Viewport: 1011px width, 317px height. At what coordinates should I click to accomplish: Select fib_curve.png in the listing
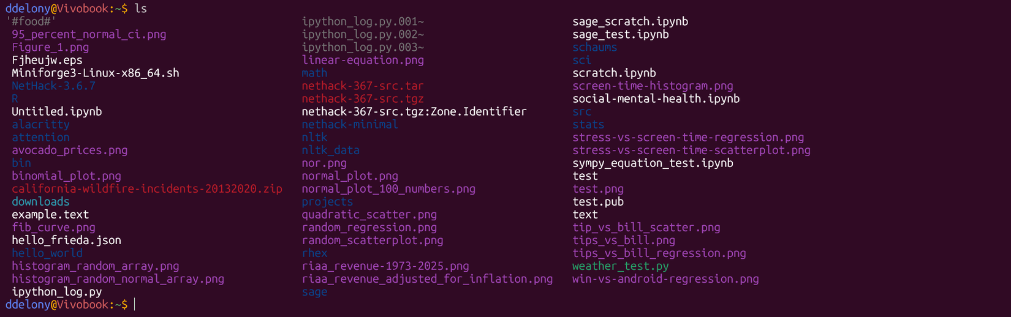(x=53, y=227)
